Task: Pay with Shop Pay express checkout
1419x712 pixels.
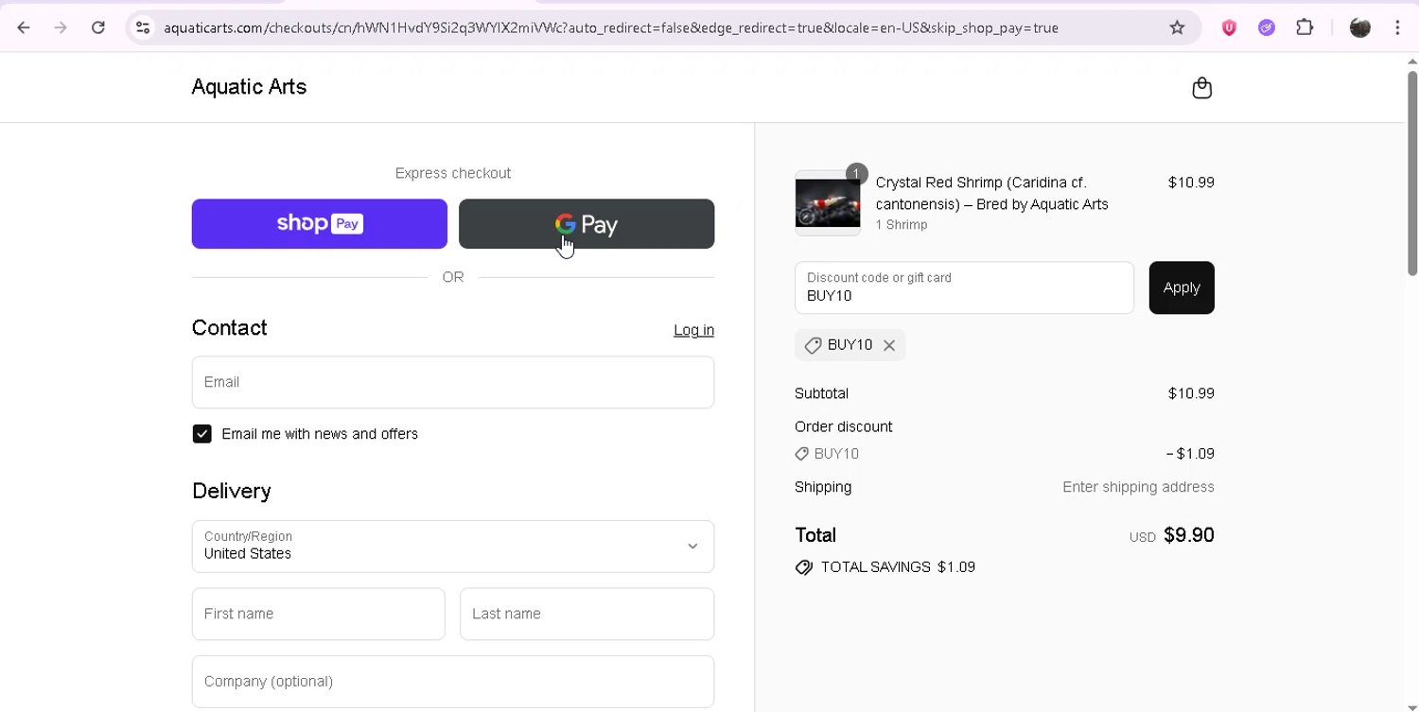Action: coord(320,224)
